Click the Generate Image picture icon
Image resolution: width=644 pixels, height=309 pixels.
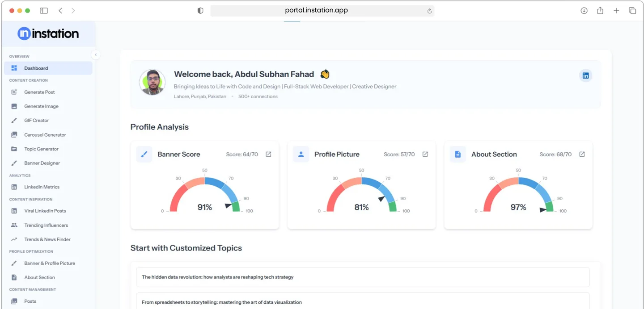(14, 106)
